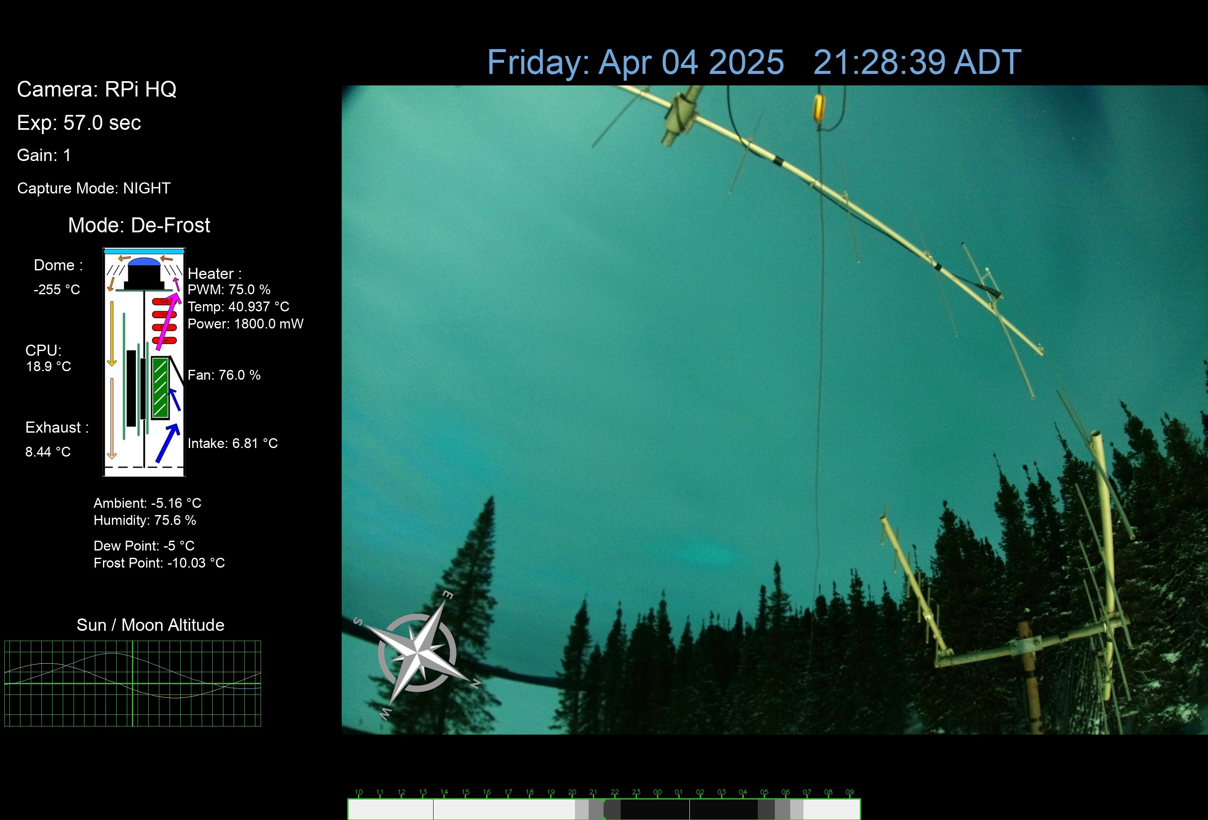Click the 'Humidity: 75.6 %' reading
1208x820 pixels.
coord(144,520)
